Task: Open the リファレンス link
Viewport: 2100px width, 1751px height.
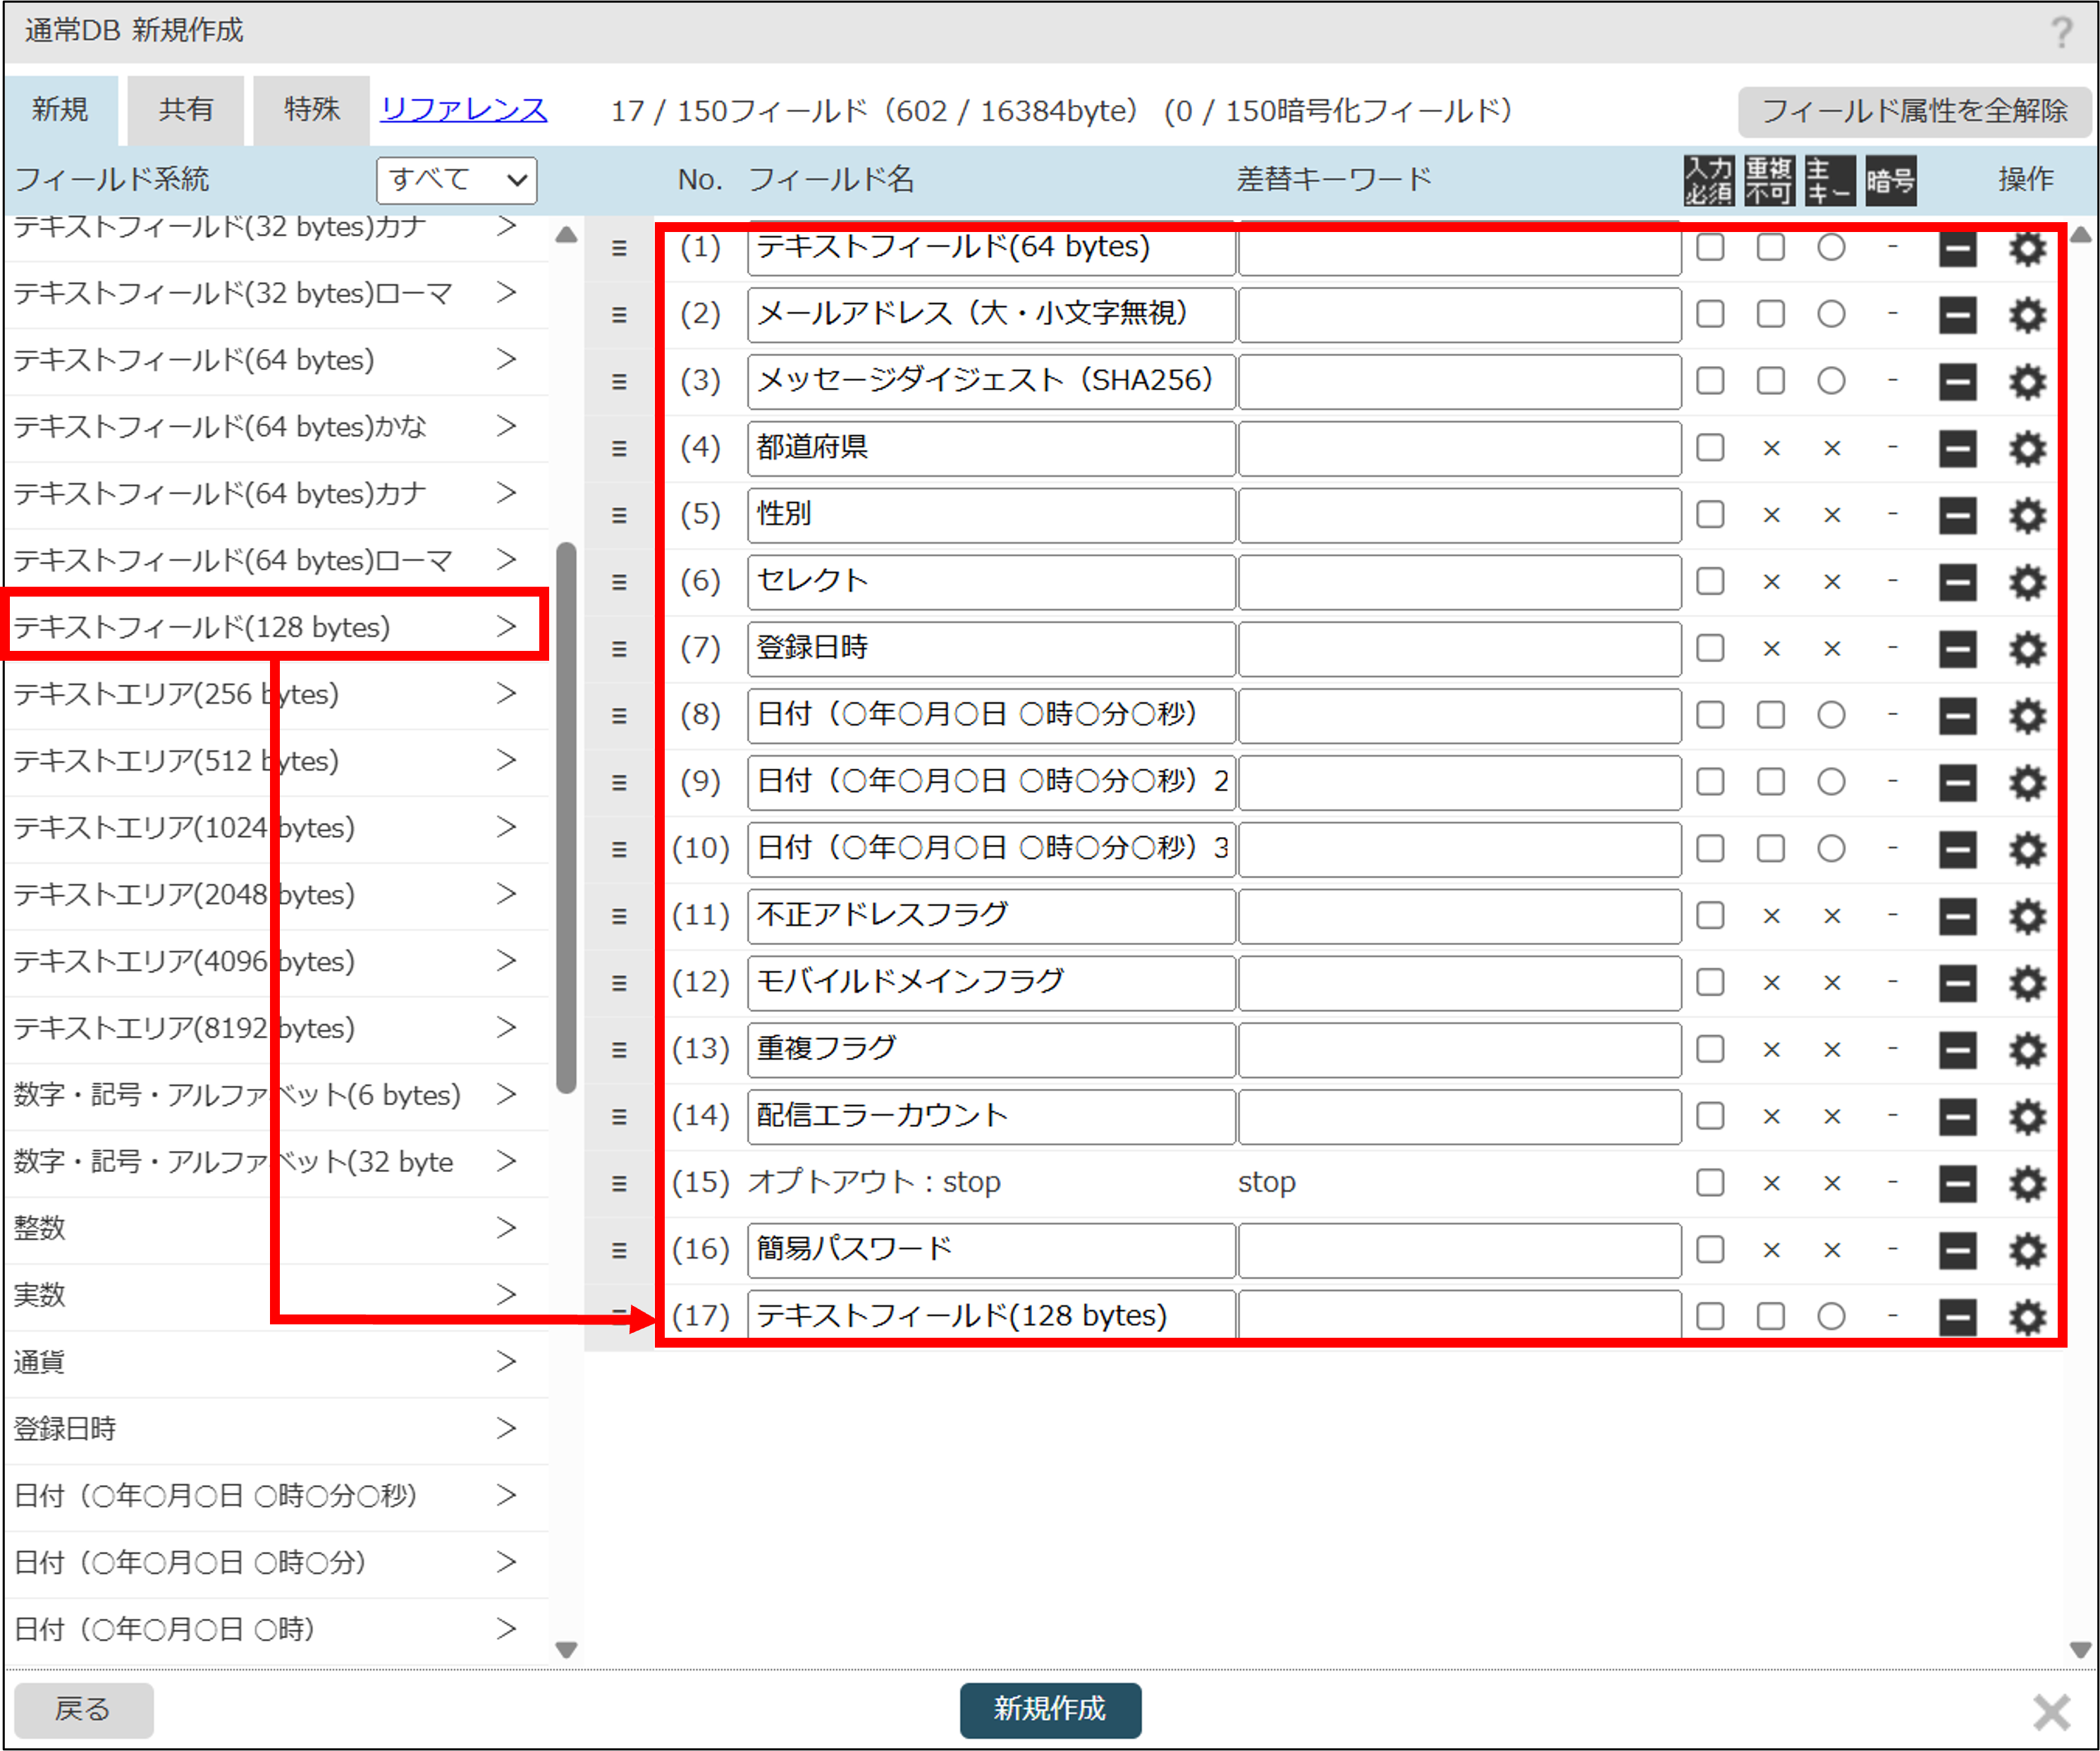Action: pos(464,109)
